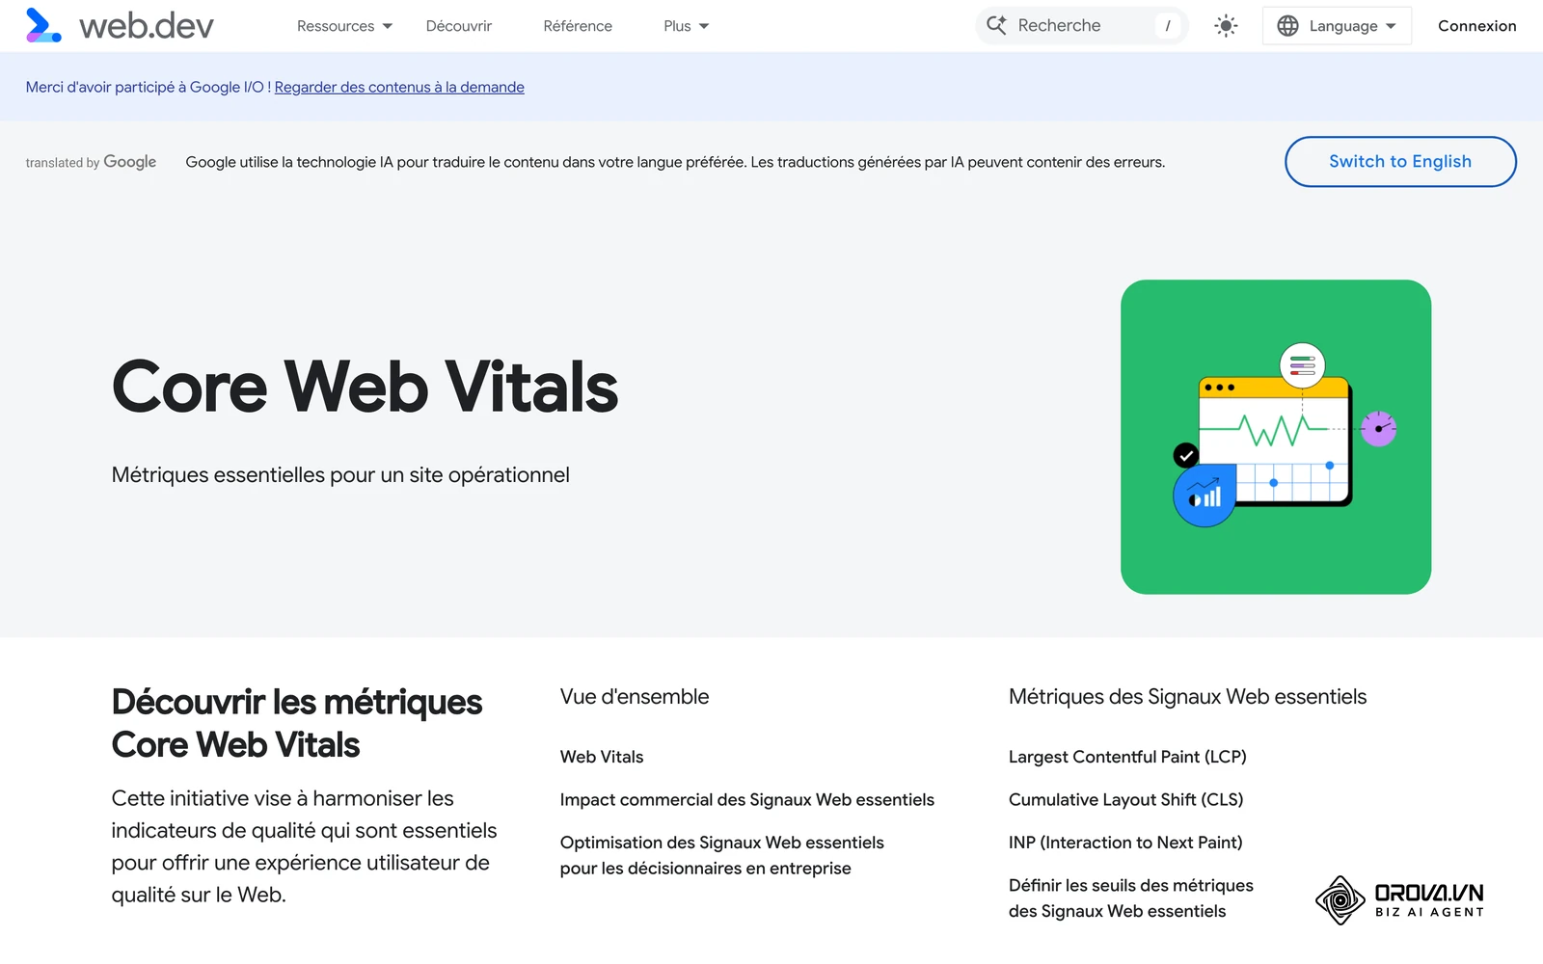The width and height of the screenshot is (1543, 964).
Task: Open the web.dev home wordmark
Action: [x=147, y=26]
